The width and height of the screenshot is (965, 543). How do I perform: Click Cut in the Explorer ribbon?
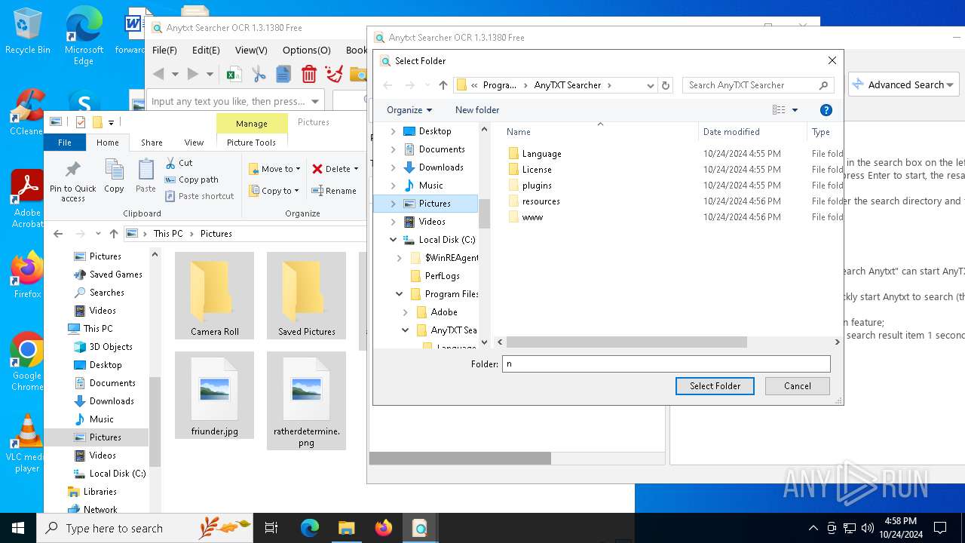tap(179, 163)
